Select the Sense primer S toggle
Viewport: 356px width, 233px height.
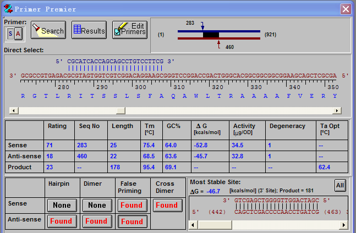click(x=11, y=34)
